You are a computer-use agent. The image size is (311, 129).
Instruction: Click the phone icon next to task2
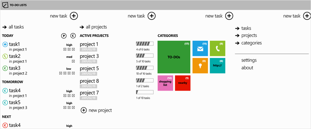point(5,56)
